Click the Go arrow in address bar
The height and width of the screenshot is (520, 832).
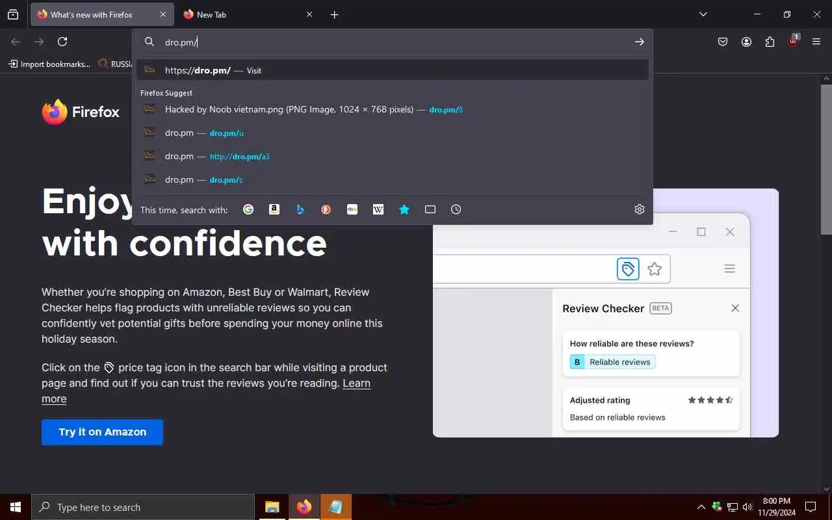coord(640,42)
